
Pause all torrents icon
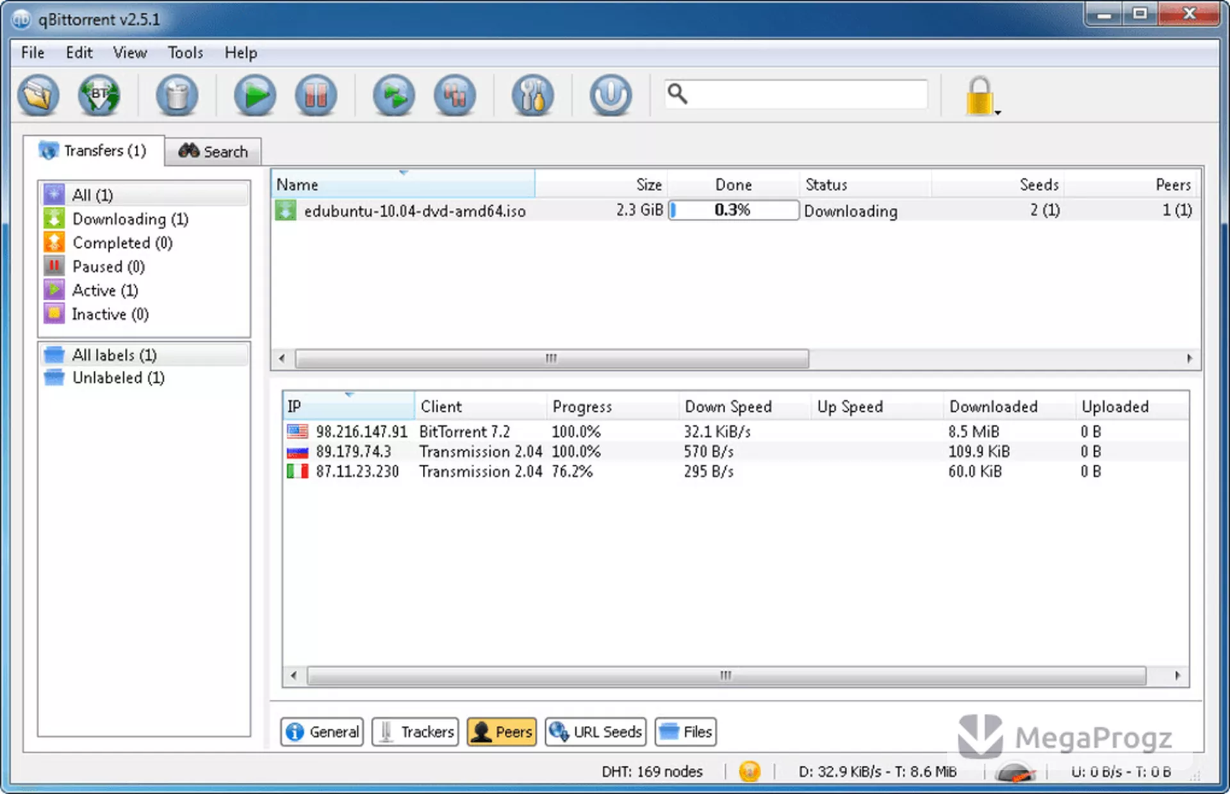pos(455,95)
